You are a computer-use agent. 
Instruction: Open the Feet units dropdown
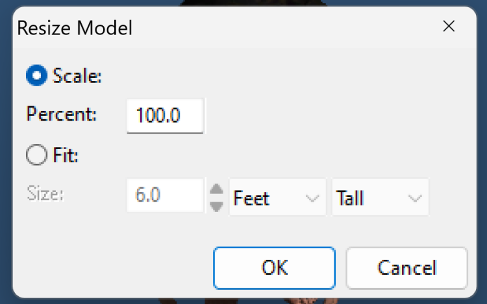click(x=275, y=197)
